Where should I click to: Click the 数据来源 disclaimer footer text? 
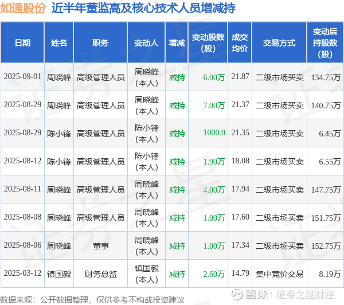[x=92, y=299]
